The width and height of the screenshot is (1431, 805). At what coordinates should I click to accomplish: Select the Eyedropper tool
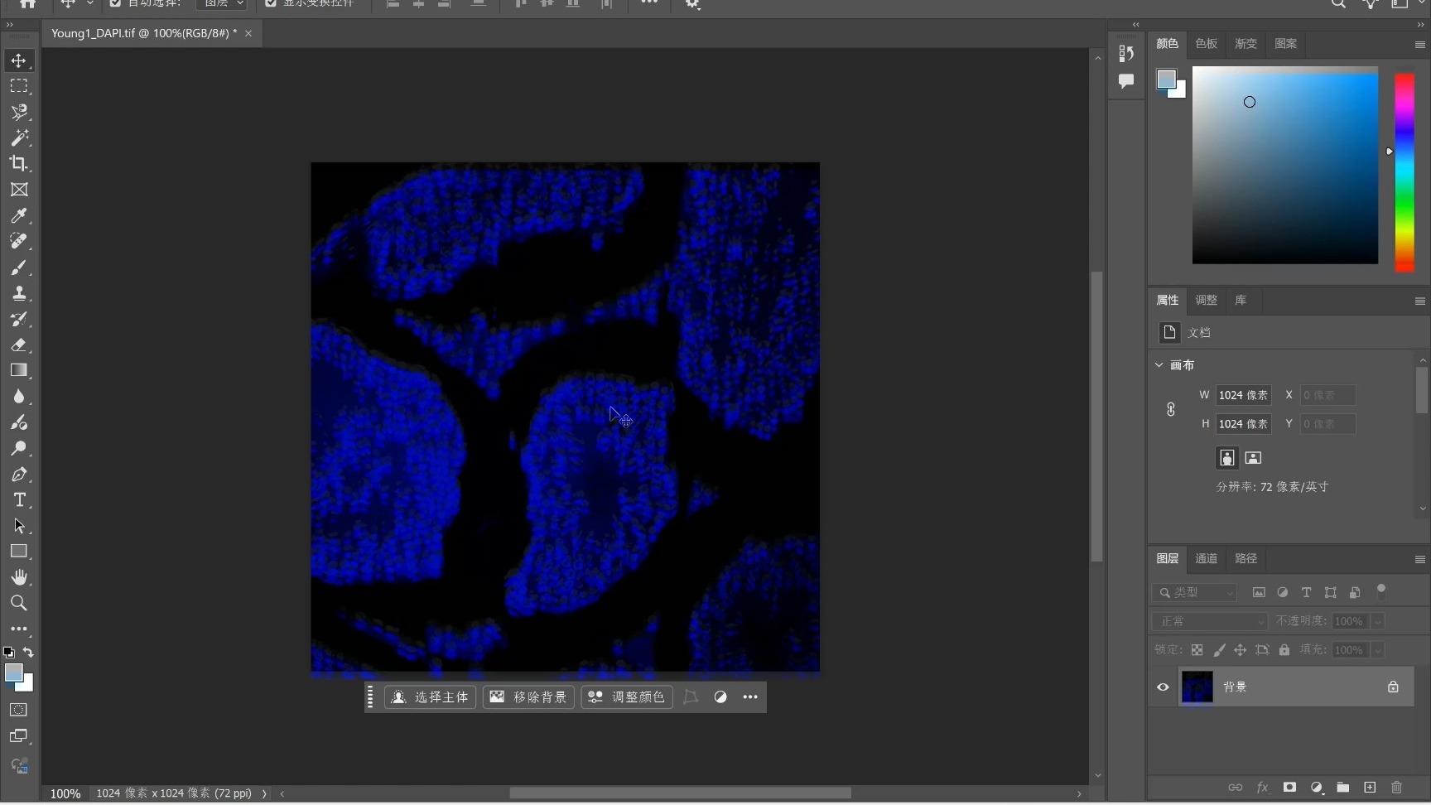(x=18, y=215)
